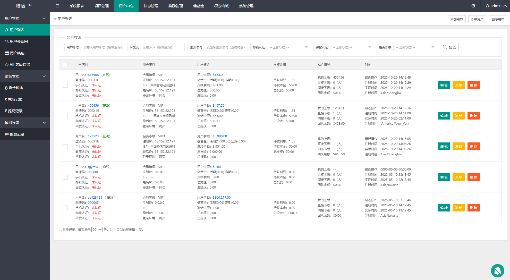This screenshot has height=280, width=510.
Task: Open the user wallet card icon
Action: tap(7, 53)
